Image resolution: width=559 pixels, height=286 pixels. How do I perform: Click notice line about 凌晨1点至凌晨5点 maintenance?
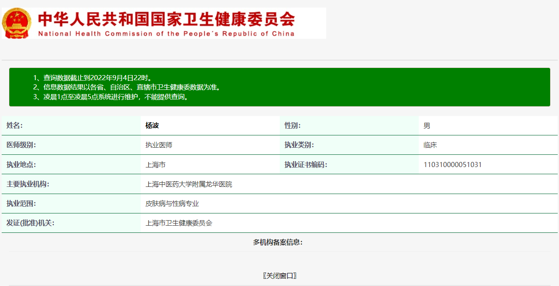(111, 97)
